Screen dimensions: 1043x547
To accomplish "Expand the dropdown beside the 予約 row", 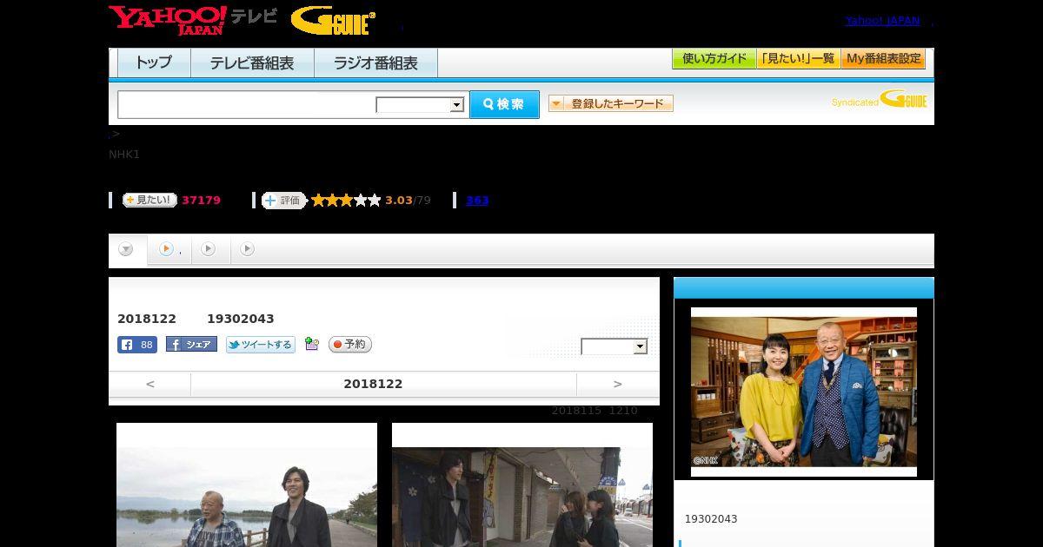I will pyautogui.click(x=615, y=346).
